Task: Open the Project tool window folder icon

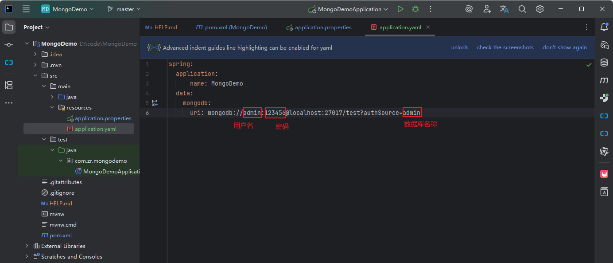Action: [9, 27]
